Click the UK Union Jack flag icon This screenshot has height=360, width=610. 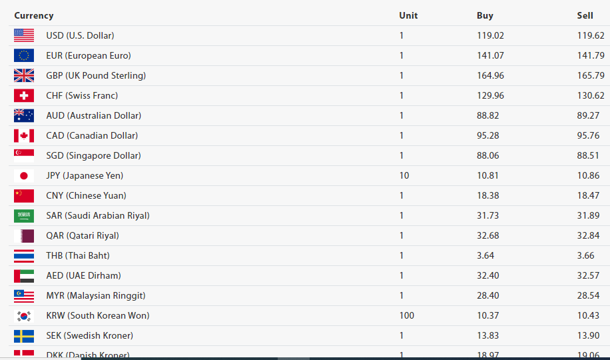tap(24, 75)
